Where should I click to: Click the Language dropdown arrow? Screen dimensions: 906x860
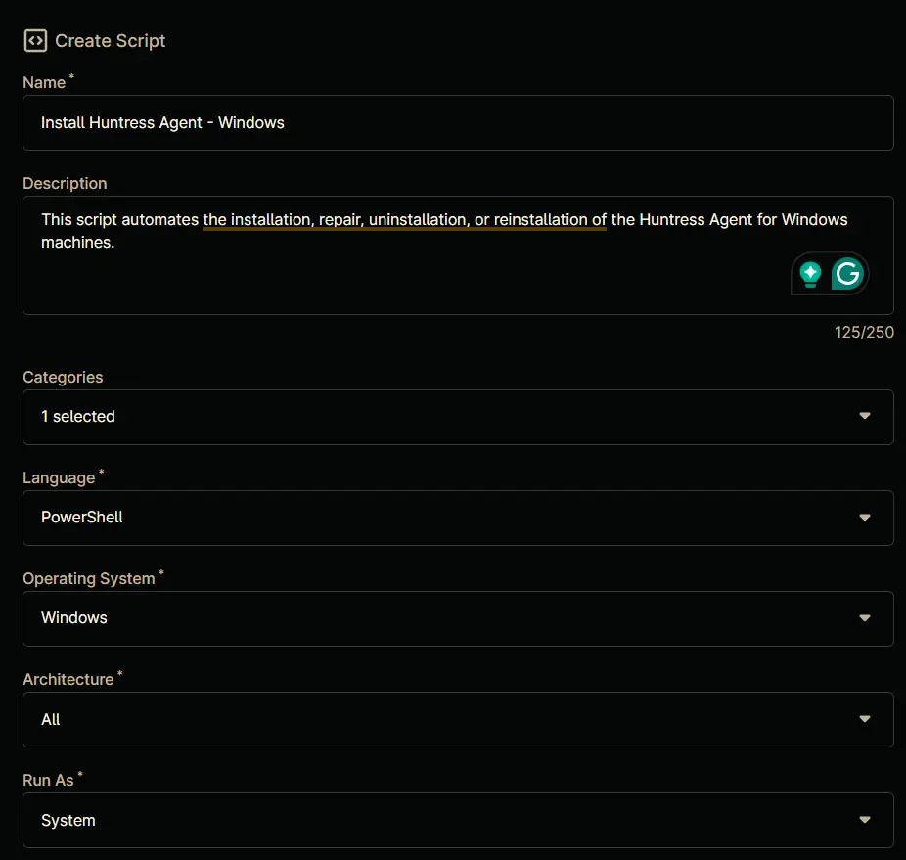pyautogui.click(x=864, y=518)
